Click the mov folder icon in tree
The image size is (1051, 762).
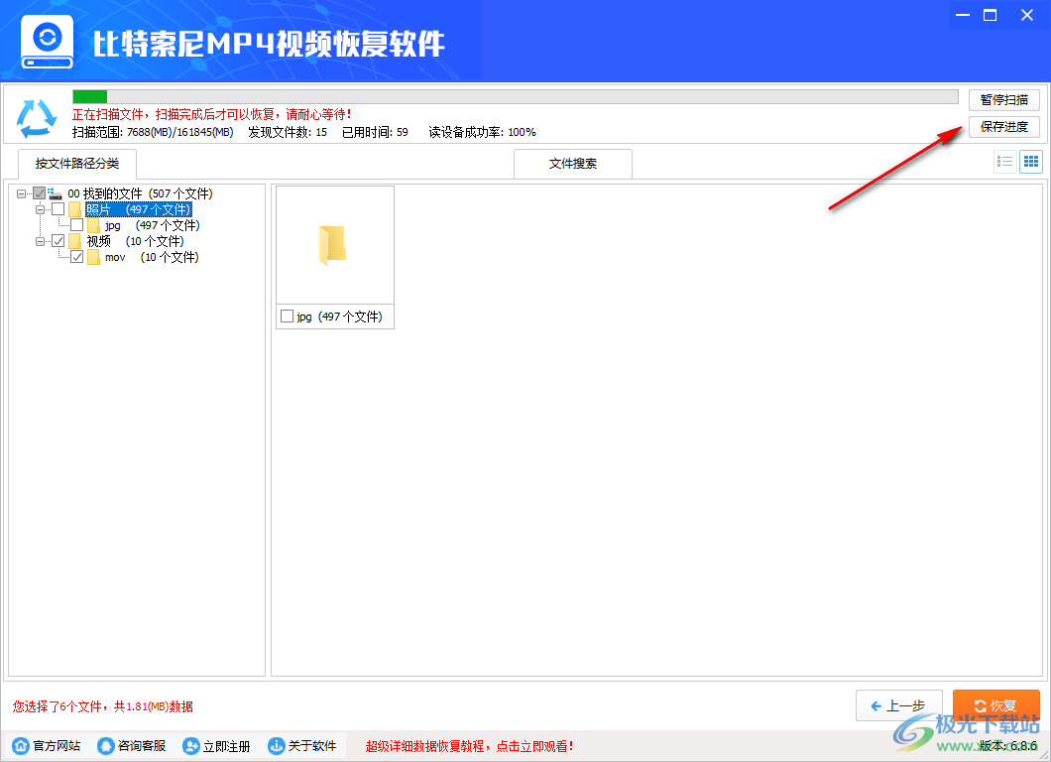tap(93, 257)
